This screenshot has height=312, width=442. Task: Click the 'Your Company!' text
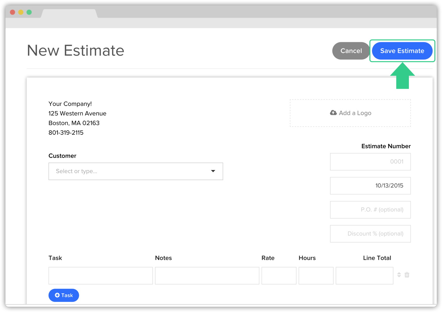coord(70,104)
